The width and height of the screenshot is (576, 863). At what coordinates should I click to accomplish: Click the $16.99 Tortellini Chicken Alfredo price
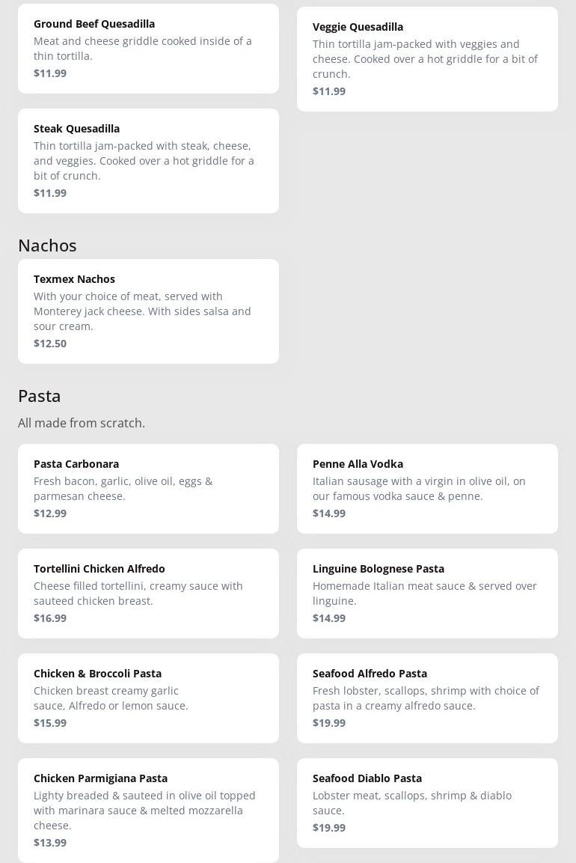point(50,618)
